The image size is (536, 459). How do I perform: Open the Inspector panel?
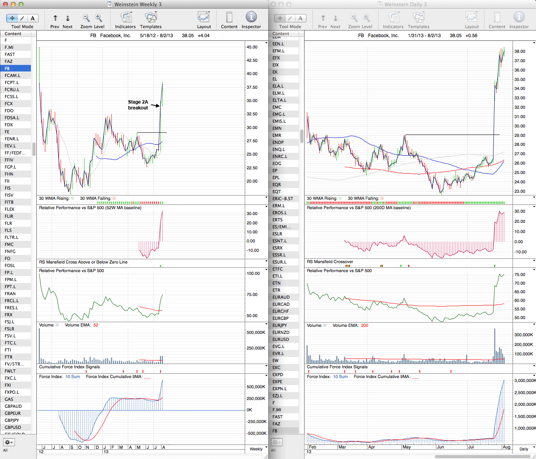coord(251,18)
